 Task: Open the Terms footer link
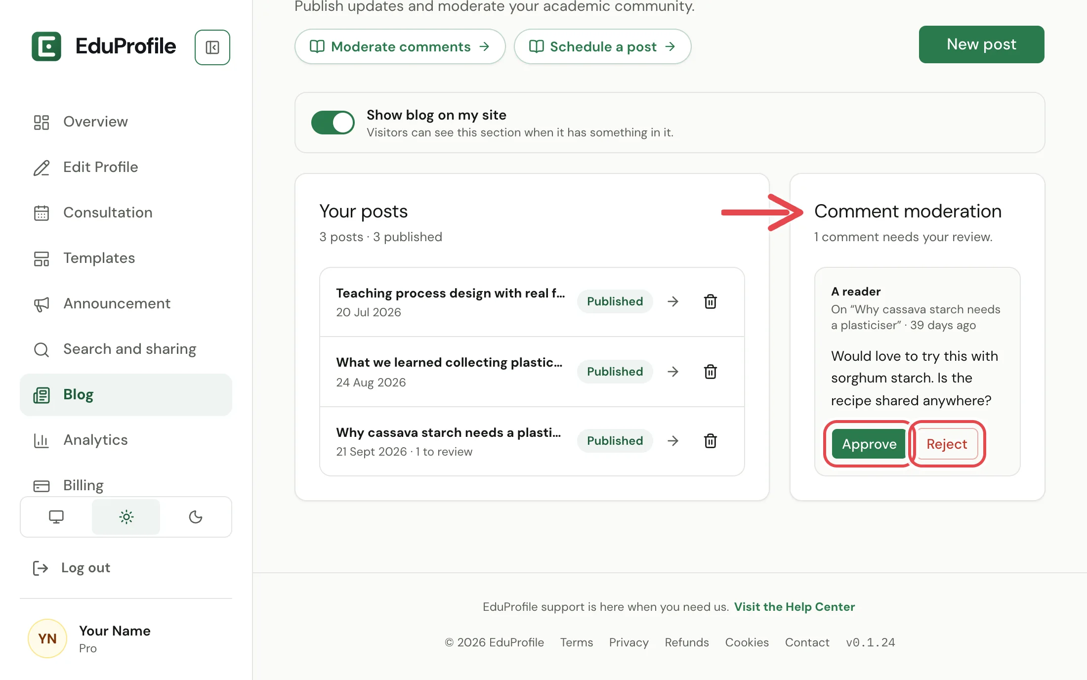[576, 642]
